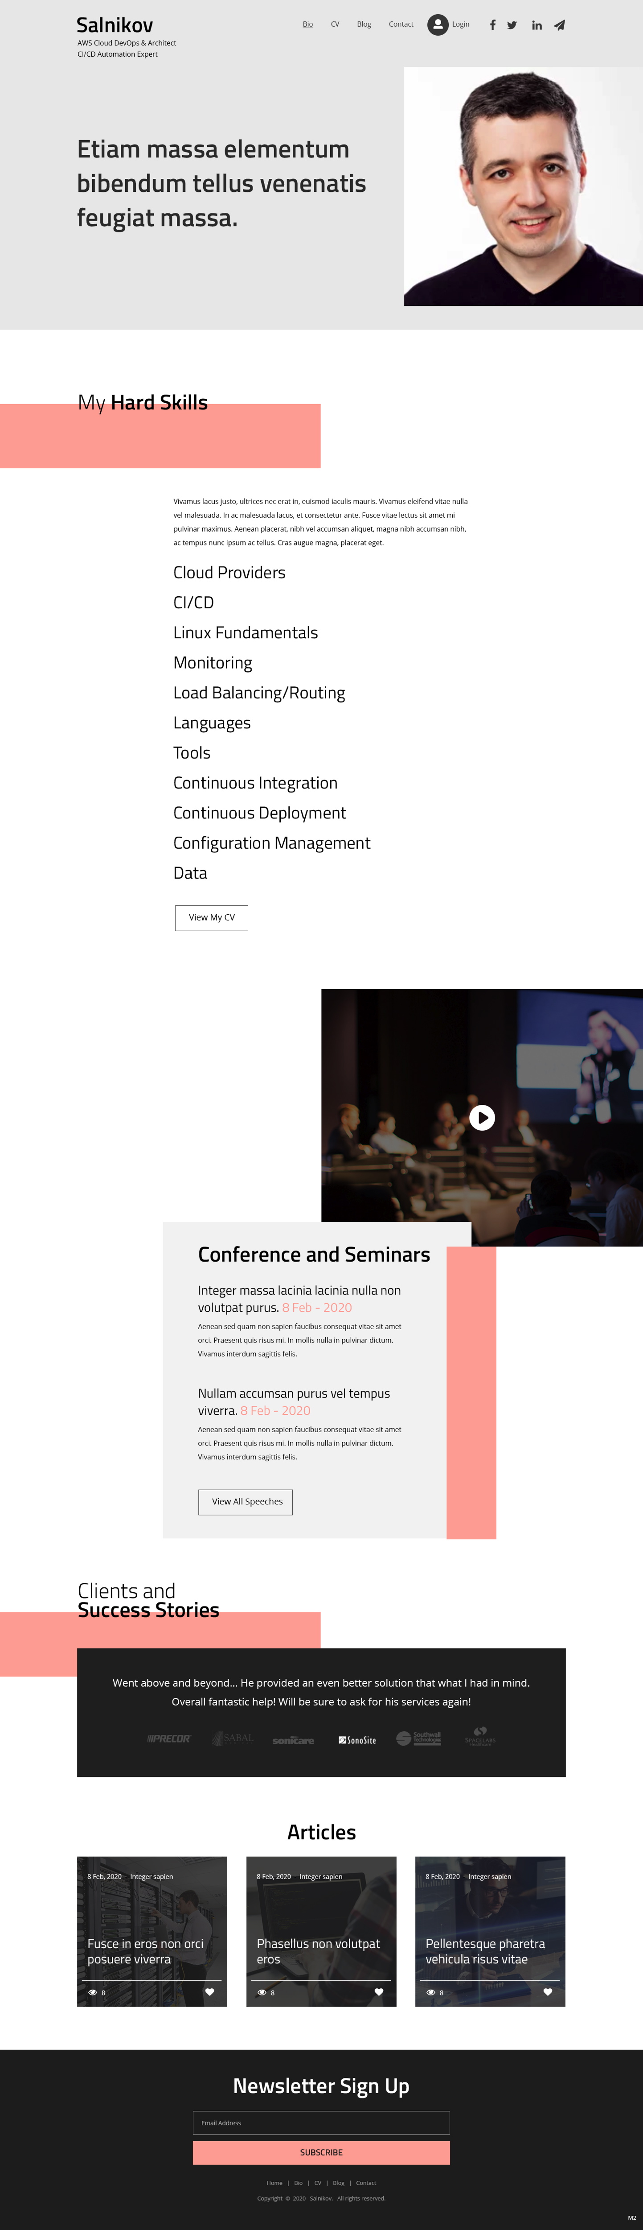This screenshot has height=2230, width=643.
Task: Click the AWS Cloud DevOps & Architect tagline
Action: [127, 42]
